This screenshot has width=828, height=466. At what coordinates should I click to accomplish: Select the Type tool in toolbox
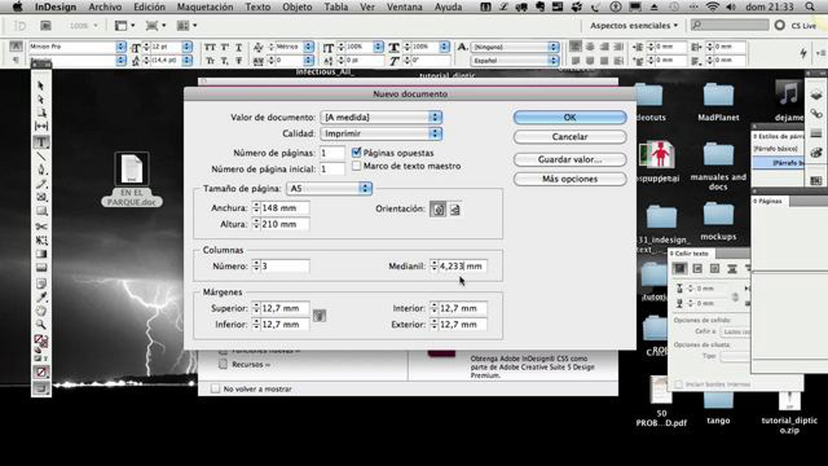(x=41, y=142)
